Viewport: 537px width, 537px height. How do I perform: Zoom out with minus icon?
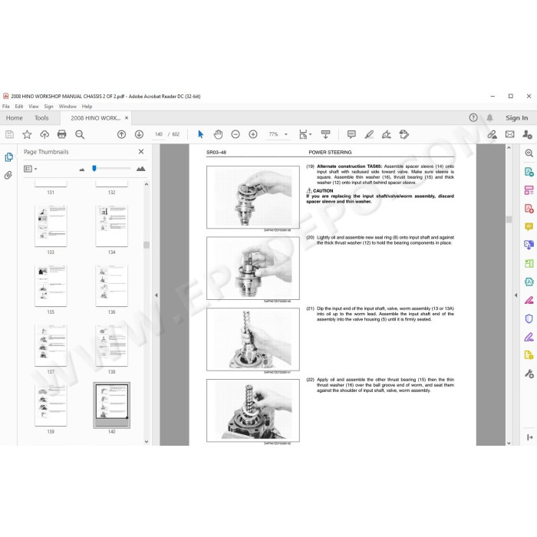[x=236, y=134]
